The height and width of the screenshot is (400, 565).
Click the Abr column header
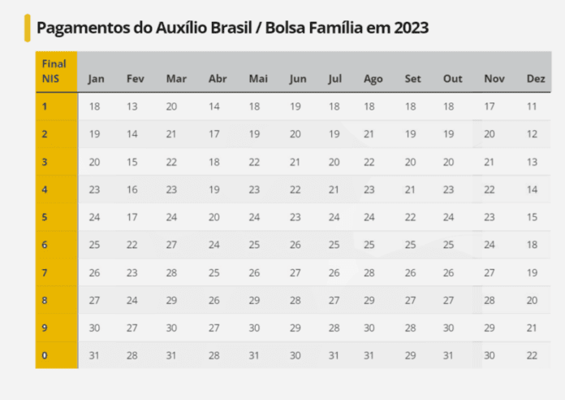[x=218, y=79]
